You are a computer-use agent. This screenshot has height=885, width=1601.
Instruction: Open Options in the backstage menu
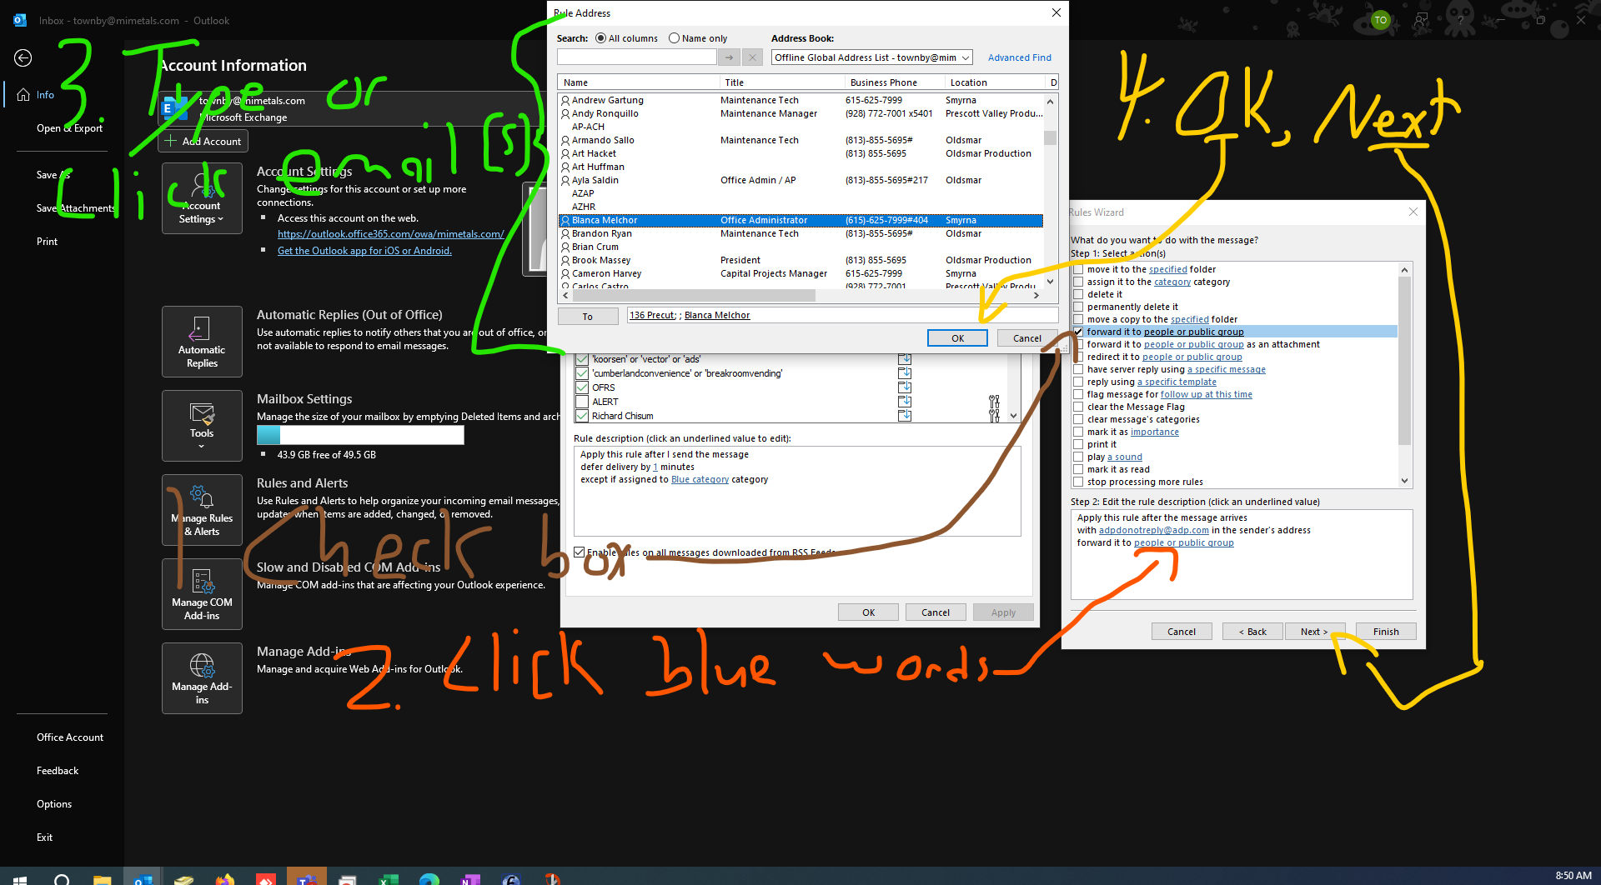54,804
